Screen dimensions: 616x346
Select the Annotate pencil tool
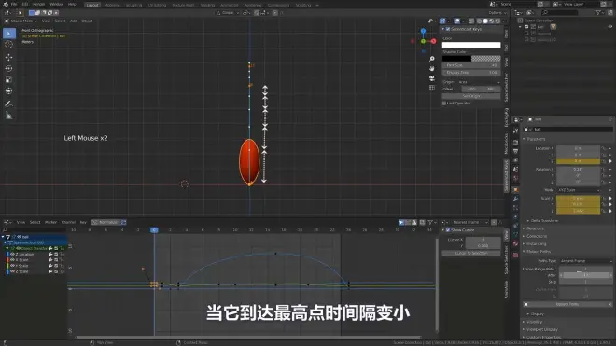pos(8,104)
